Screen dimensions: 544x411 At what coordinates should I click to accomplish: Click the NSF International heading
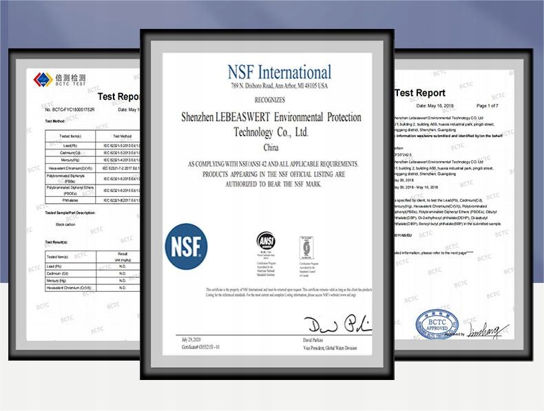[x=280, y=72]
